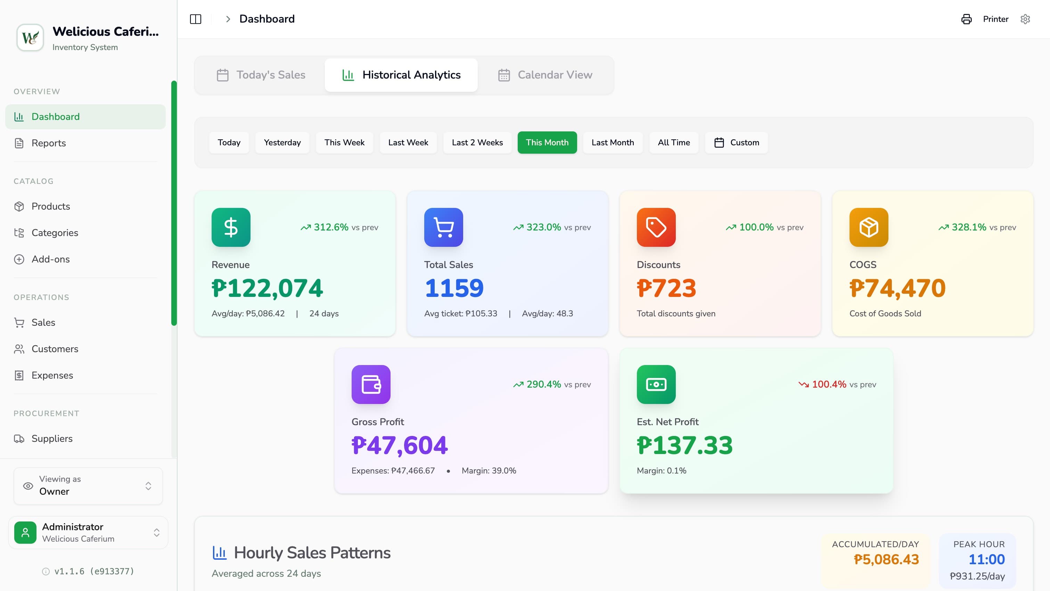Toggle the sidebar panel icon

(196, 19)
